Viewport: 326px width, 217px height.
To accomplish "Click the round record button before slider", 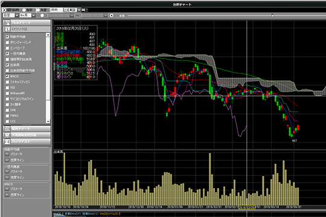I will click(x=112, y=15).
